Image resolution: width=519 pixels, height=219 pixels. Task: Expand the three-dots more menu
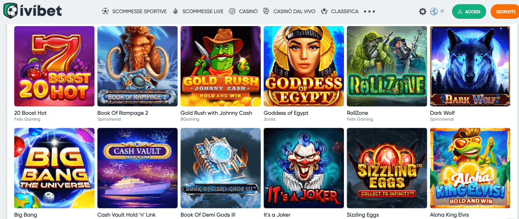(369, 11)
